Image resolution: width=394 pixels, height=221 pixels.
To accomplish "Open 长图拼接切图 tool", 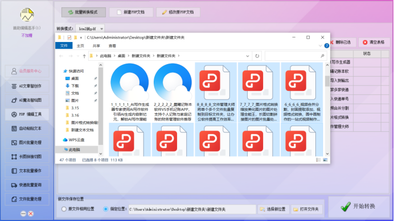I will pyautogui.click(x=27, y=157).
